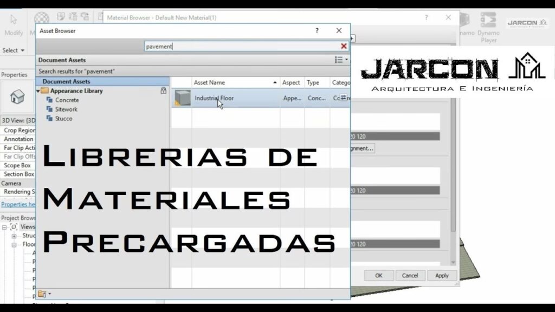Collapse the Views node in Project Browser
Image resolution: width=555 pixels, height=312 pixels.
click(x=5, y=227)
